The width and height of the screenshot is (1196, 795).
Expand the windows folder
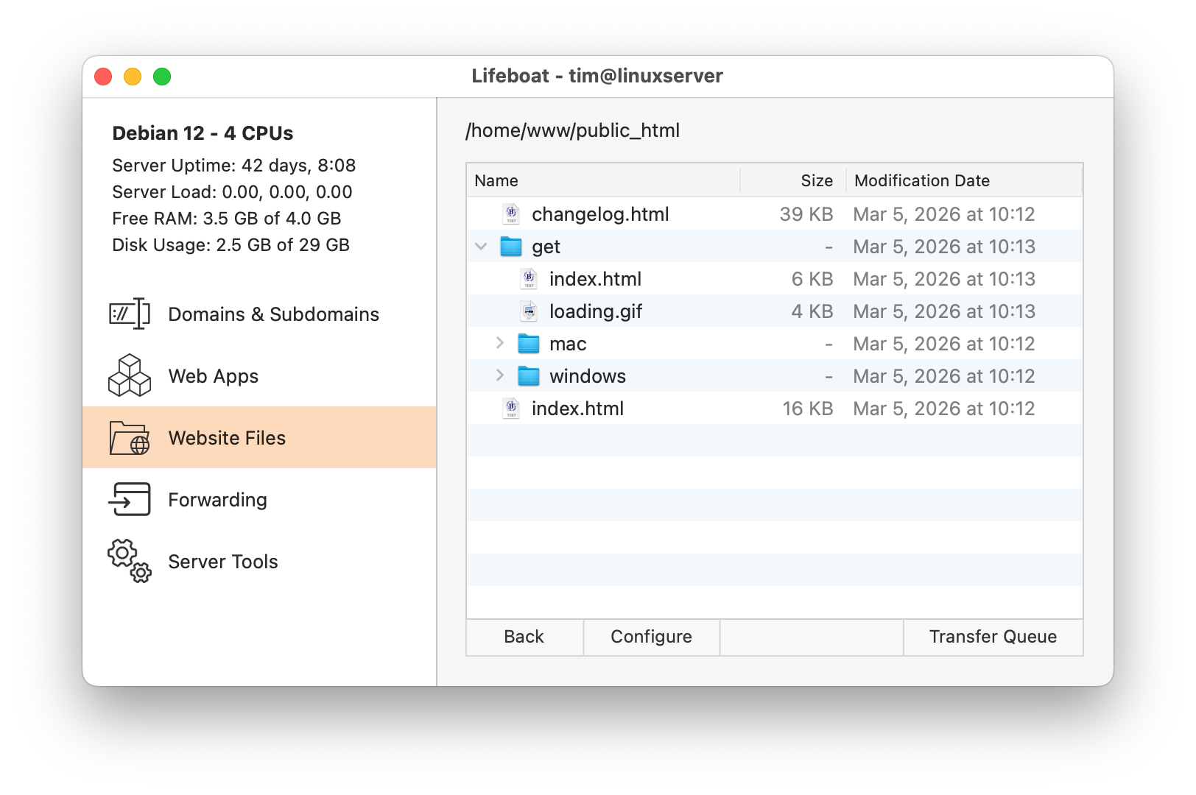(x=501, y=375)
